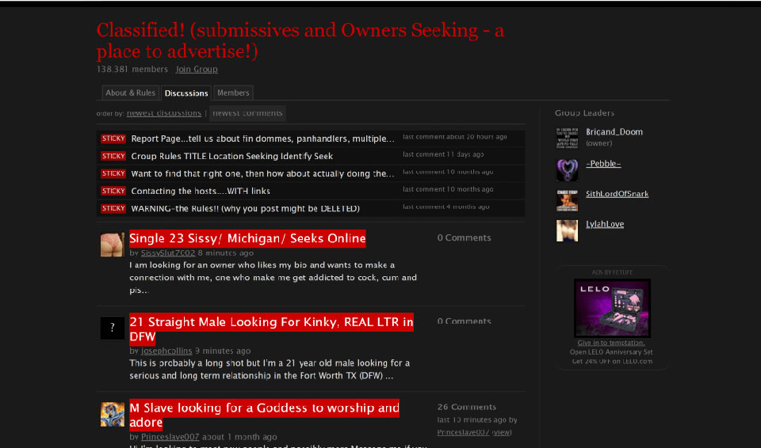Open the Contacting the hosts sticky post
This screenshot has width=761, height=448.
click(201, 191)
